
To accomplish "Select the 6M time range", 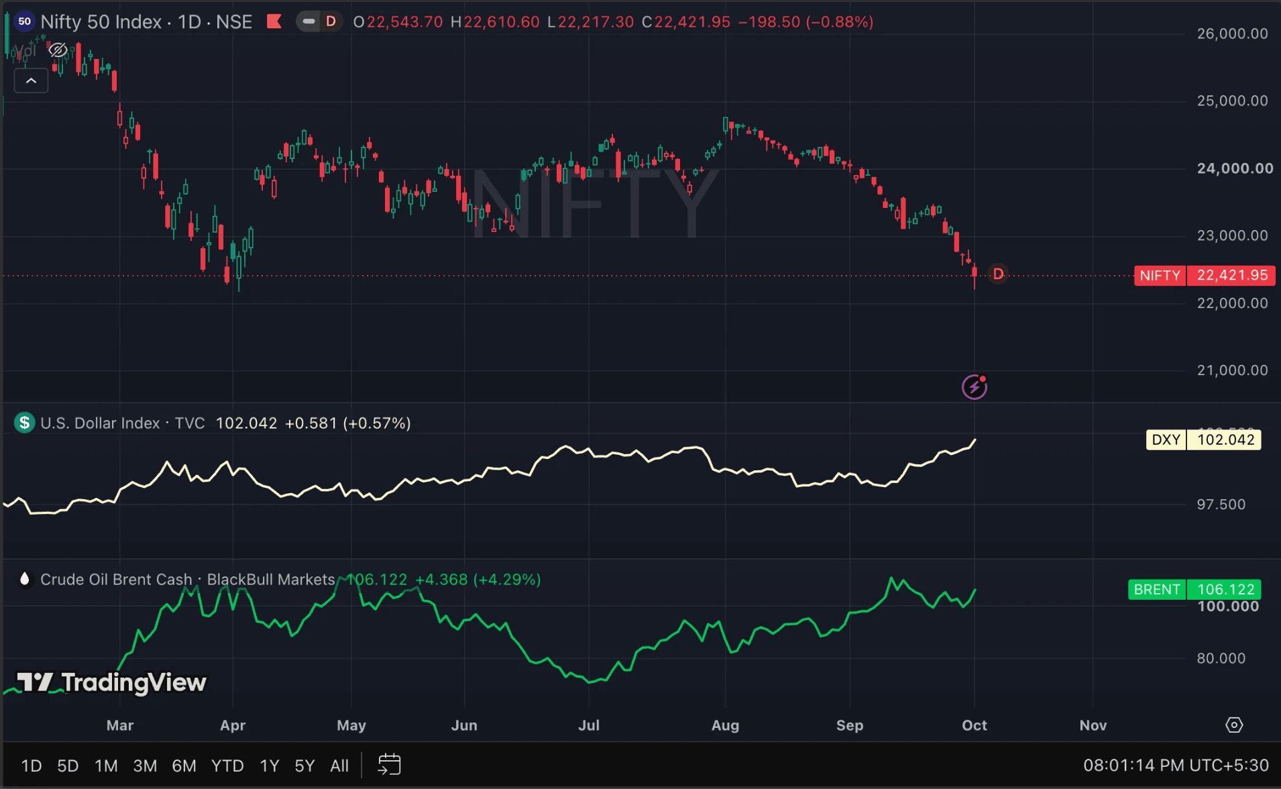I will click(x=184, y=766).
